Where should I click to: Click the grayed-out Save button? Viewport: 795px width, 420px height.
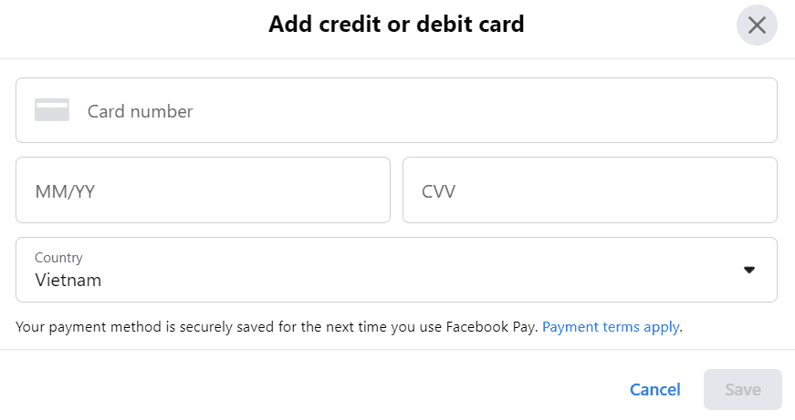coord(742,389)
